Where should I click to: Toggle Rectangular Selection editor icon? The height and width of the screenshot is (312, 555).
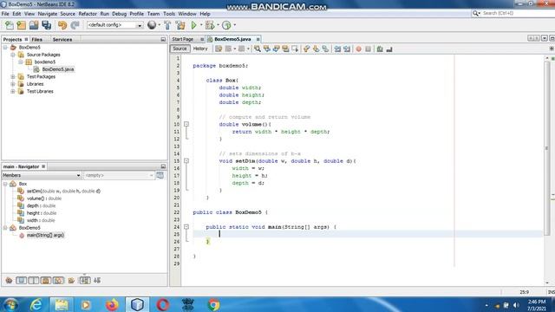[x=295, y=49]
